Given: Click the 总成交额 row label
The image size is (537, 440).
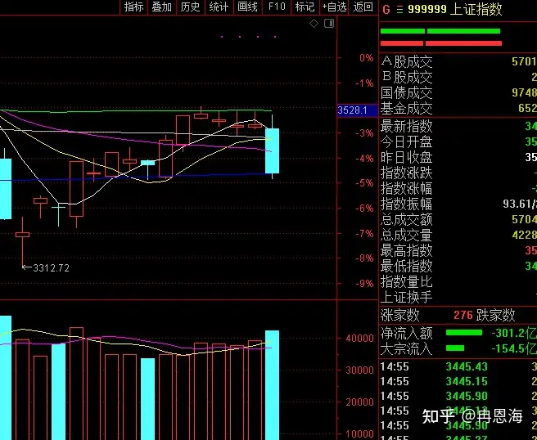Looking at the screenshot, I should 407,220.
